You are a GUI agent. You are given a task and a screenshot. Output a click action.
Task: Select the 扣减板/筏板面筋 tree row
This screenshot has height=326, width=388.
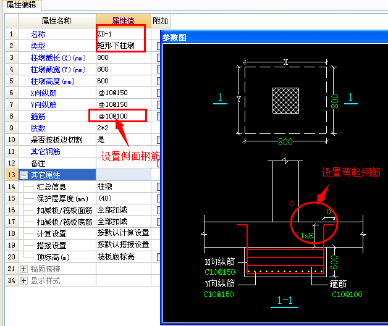(x=64, y=211)
